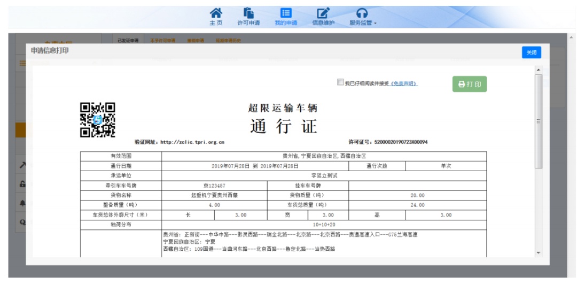Select the hammer tool icon in sidebar

pos(22,166)
